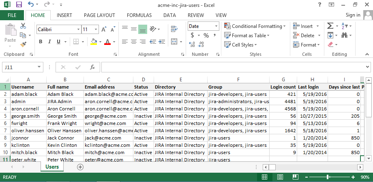Expand Conditional Formatting menu
The image size is (373, 182).
(255, 26)
